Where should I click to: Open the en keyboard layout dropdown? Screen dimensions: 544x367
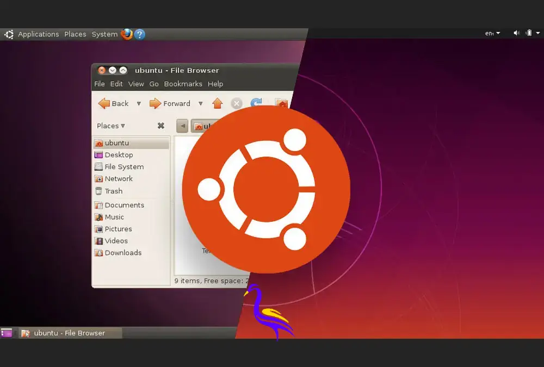tap(492, 33)
